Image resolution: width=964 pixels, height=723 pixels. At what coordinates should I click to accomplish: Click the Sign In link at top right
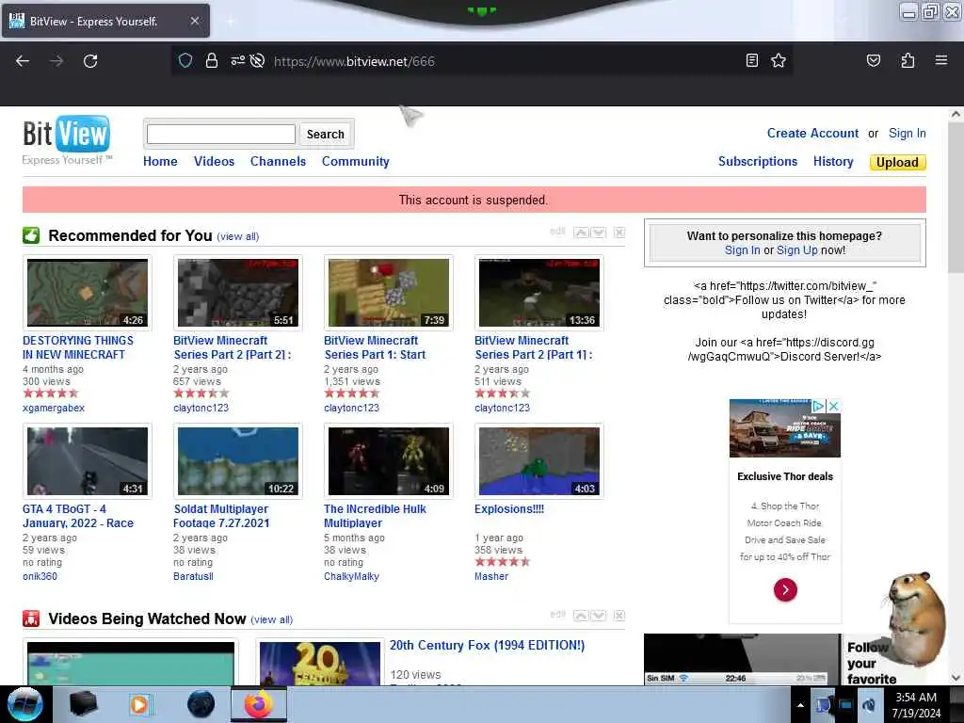tap(907, 134)
